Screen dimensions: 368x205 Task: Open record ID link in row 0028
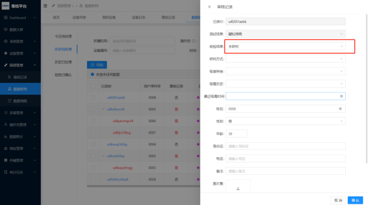coord(117,180)
